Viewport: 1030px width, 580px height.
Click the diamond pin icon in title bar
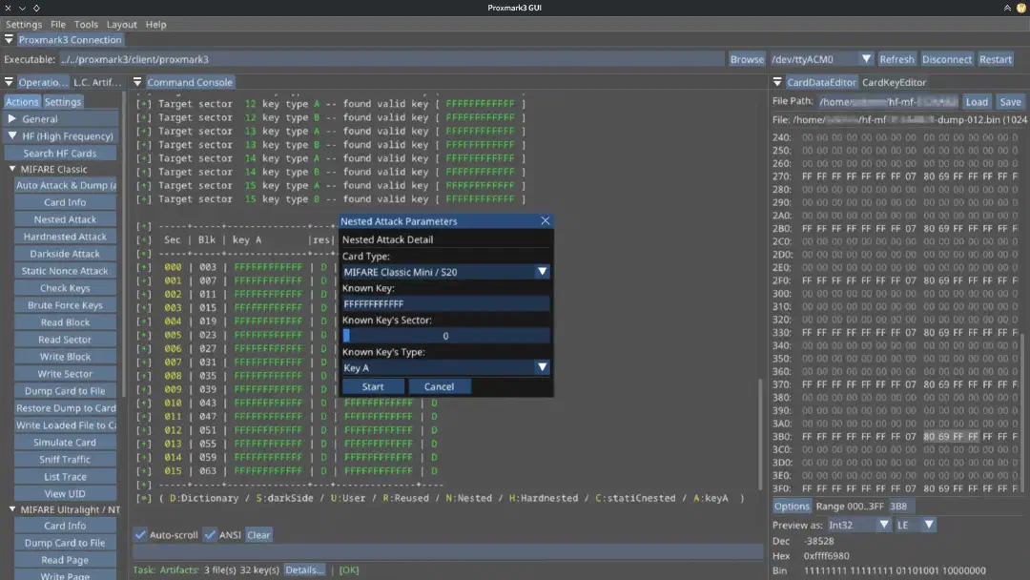click(x=36, y=8)
